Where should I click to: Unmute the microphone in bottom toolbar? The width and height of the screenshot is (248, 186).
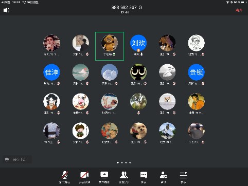65,177
